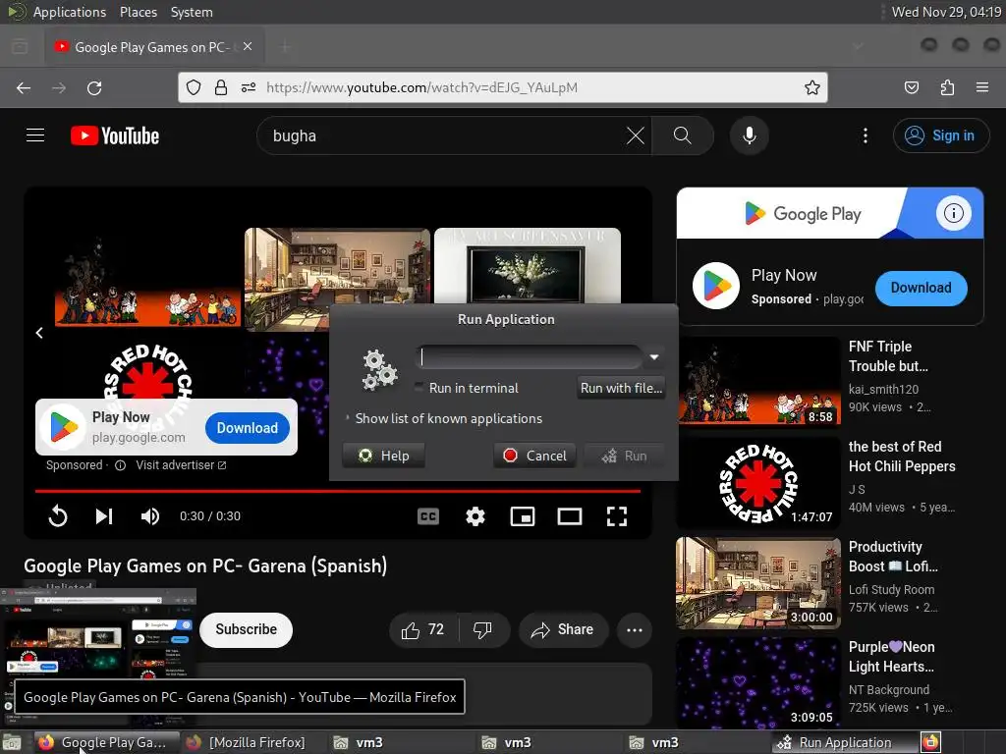Image resolution: width=1006 pixels, height=754 pixels.
Task: Open the Pocket save icon
Action: tap(912, 87)
